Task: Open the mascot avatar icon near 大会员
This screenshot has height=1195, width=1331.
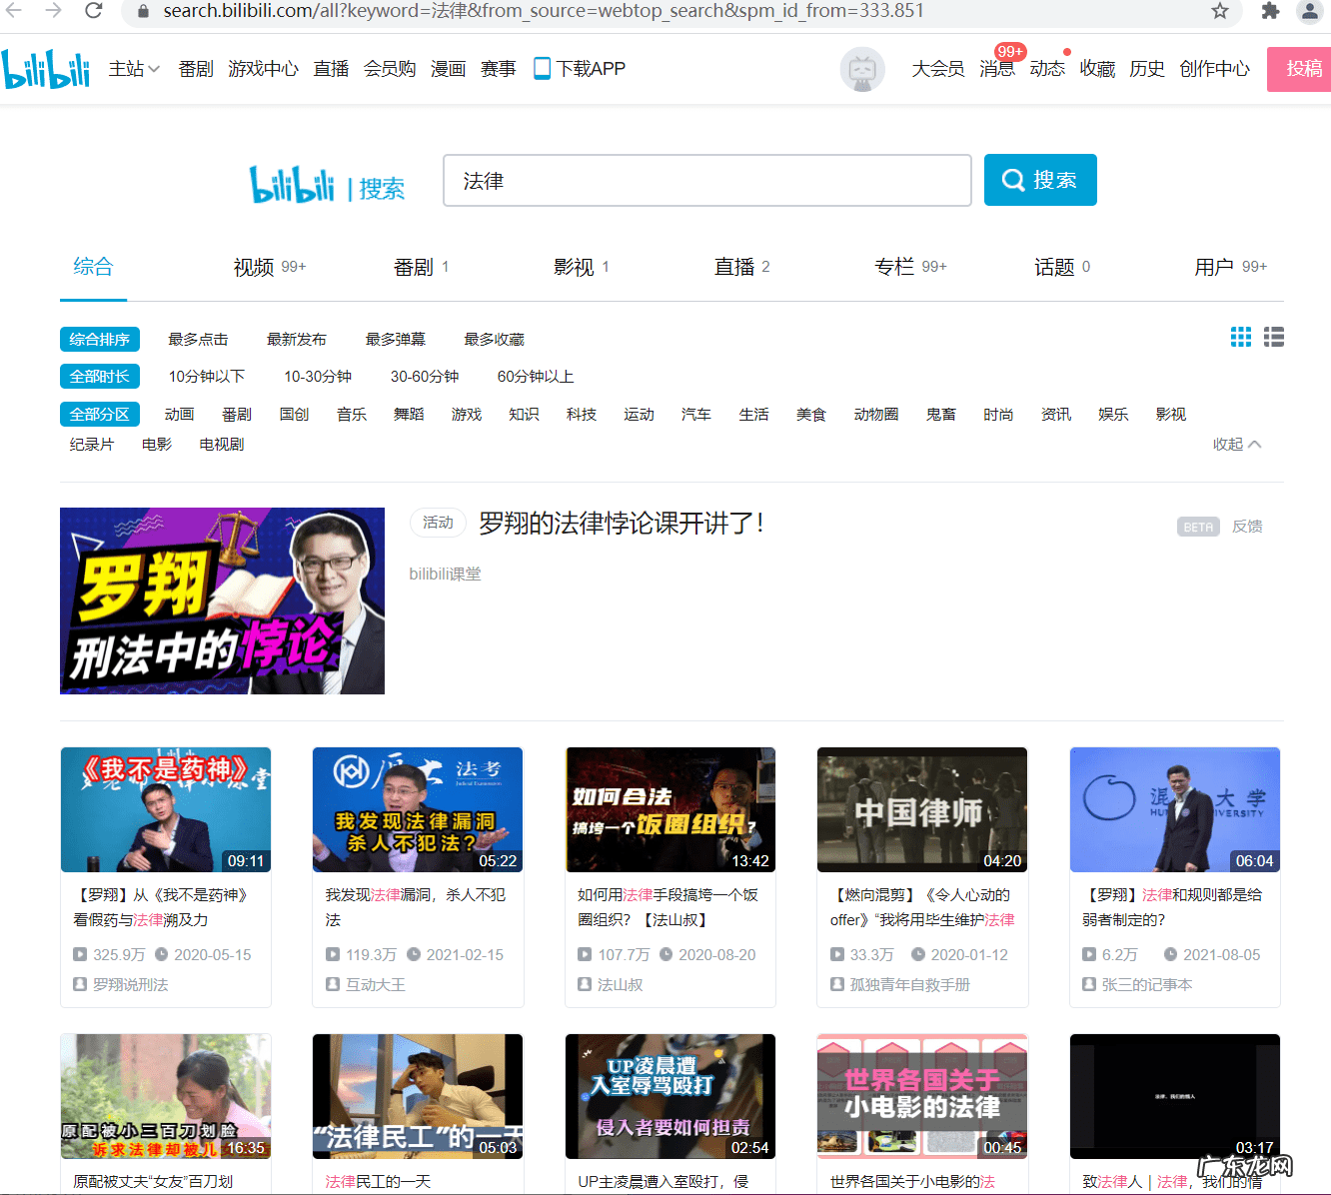Action: click(862, 69)
